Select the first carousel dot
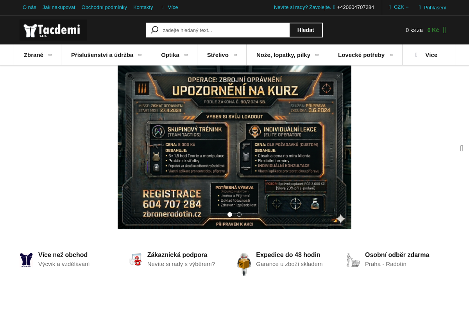The height and width of the screenshot is (312, 469). (x=230, y=214)
